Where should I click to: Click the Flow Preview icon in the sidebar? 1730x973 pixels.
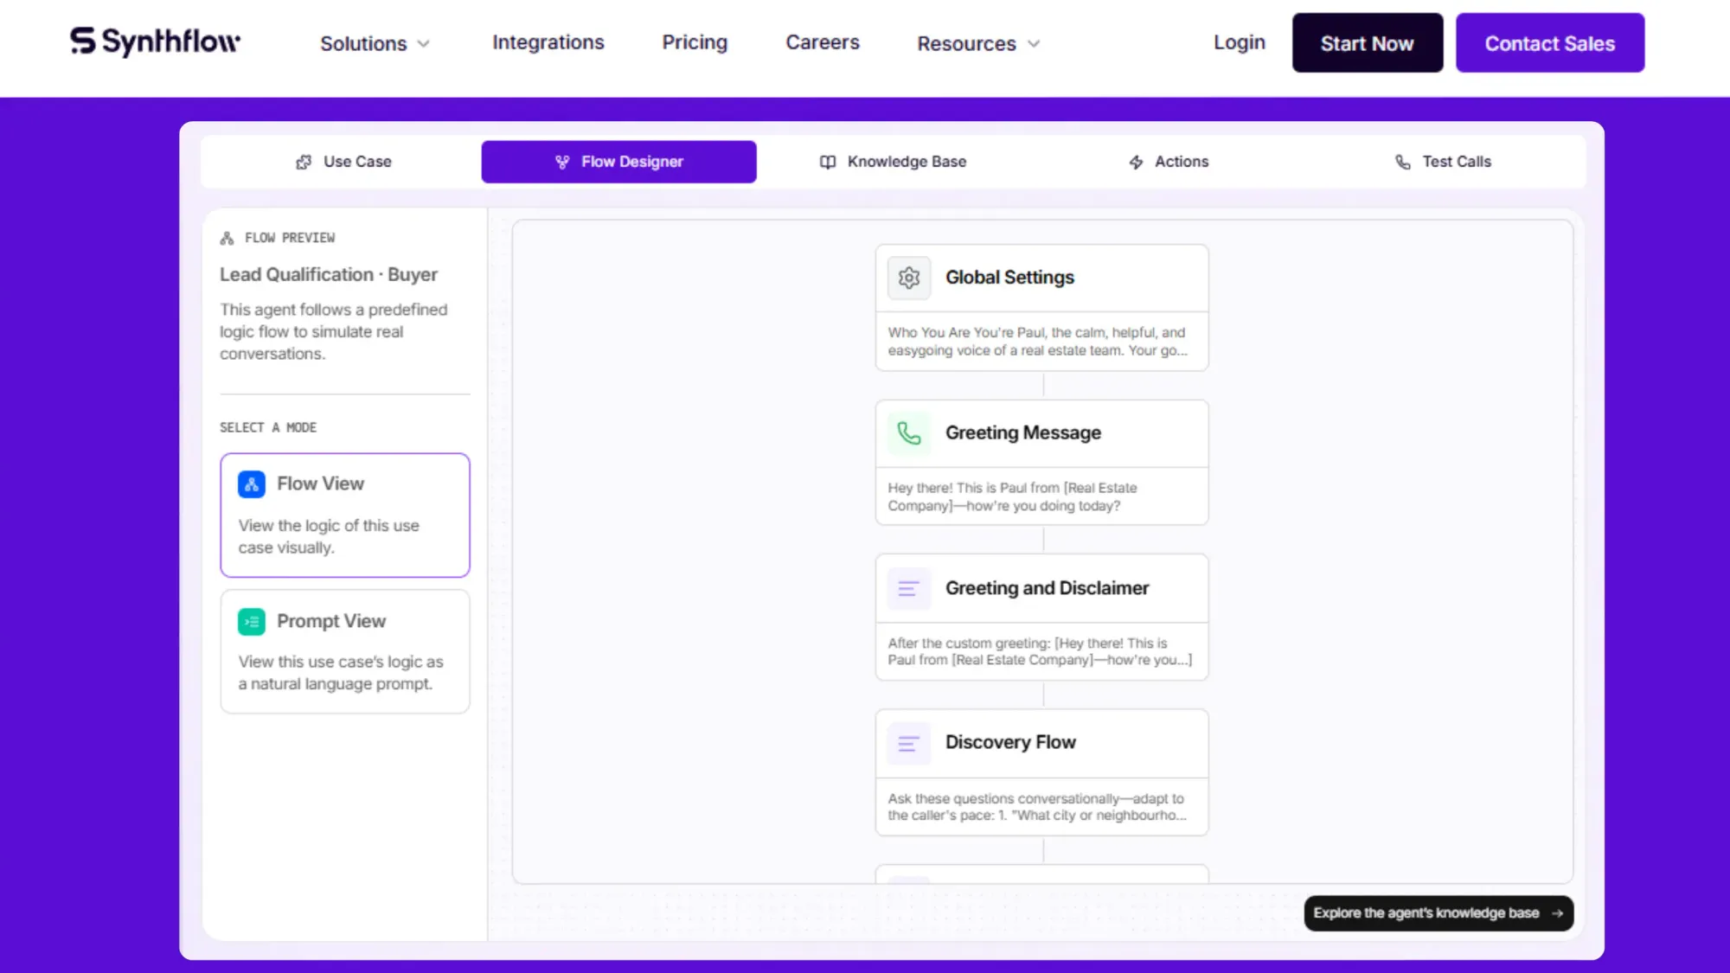(x=227, y=237)
